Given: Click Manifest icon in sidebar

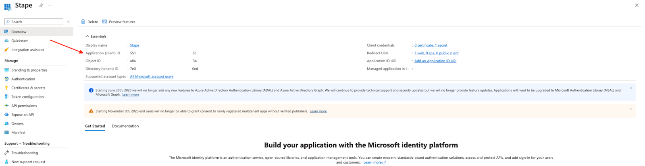Looking at the screenshot, I should (x=6, y=133).
